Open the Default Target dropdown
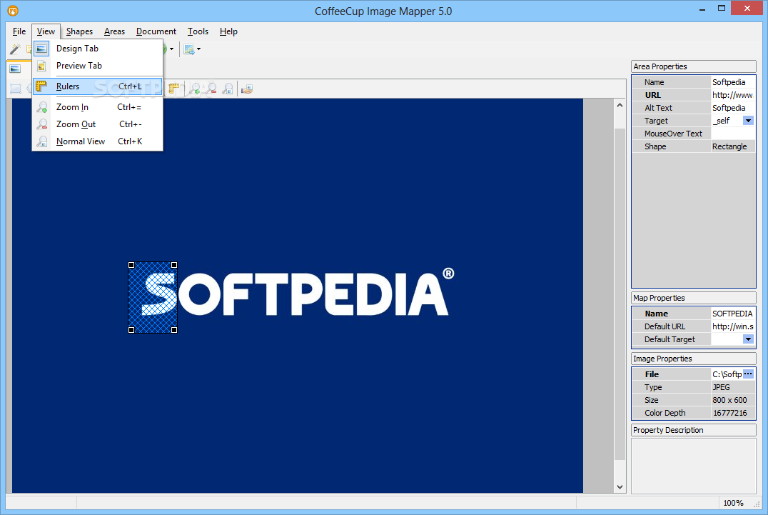The image size is (768, 515). pyautogui.click(x=748, y=339)
